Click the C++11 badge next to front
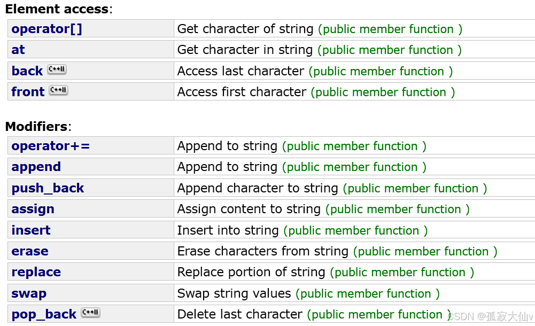Viewport: 535px width, 326px height. (x=59, y=90)
